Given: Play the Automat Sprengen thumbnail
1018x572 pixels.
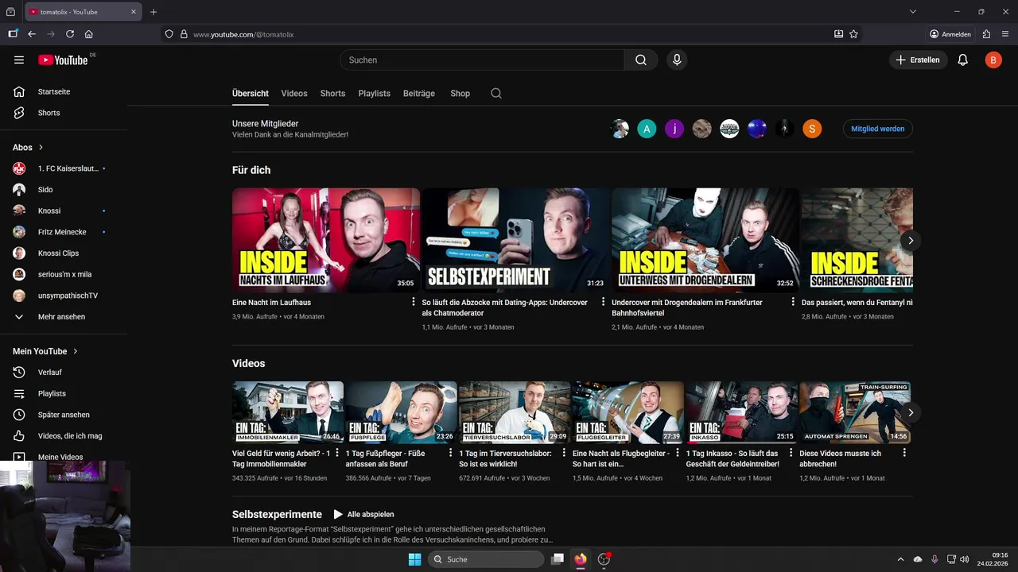Looking at the screenshot, I should (855, 412).
